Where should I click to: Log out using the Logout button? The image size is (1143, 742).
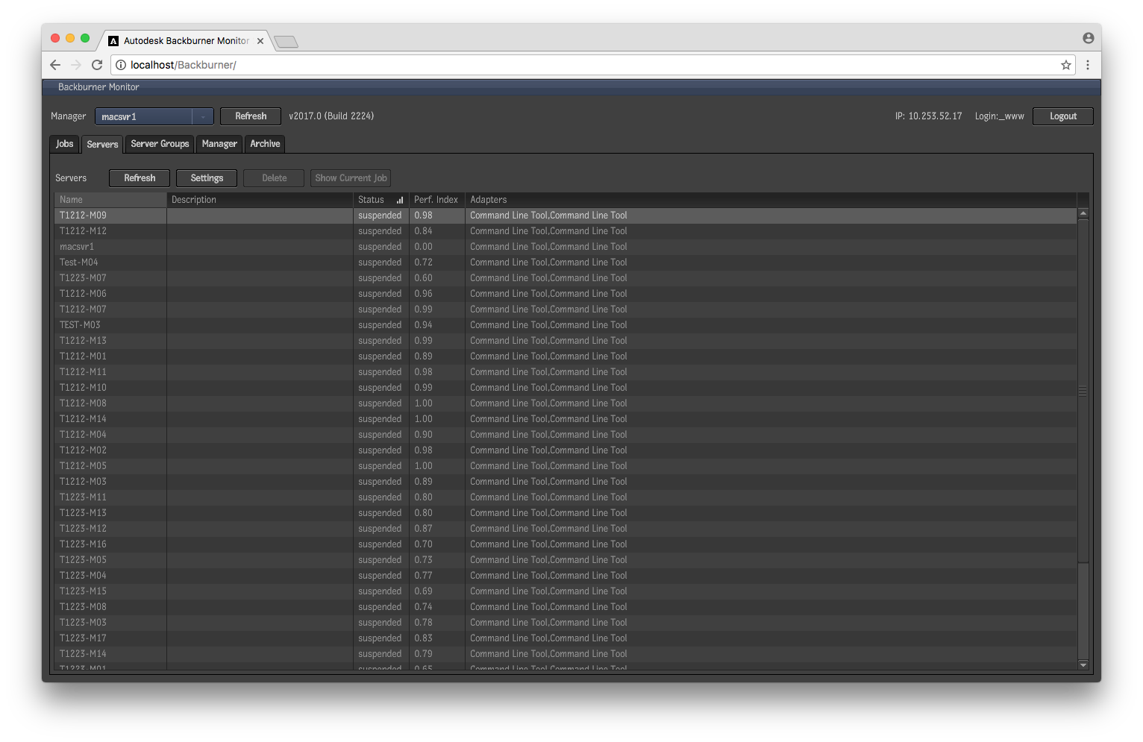coord(1062,116)
